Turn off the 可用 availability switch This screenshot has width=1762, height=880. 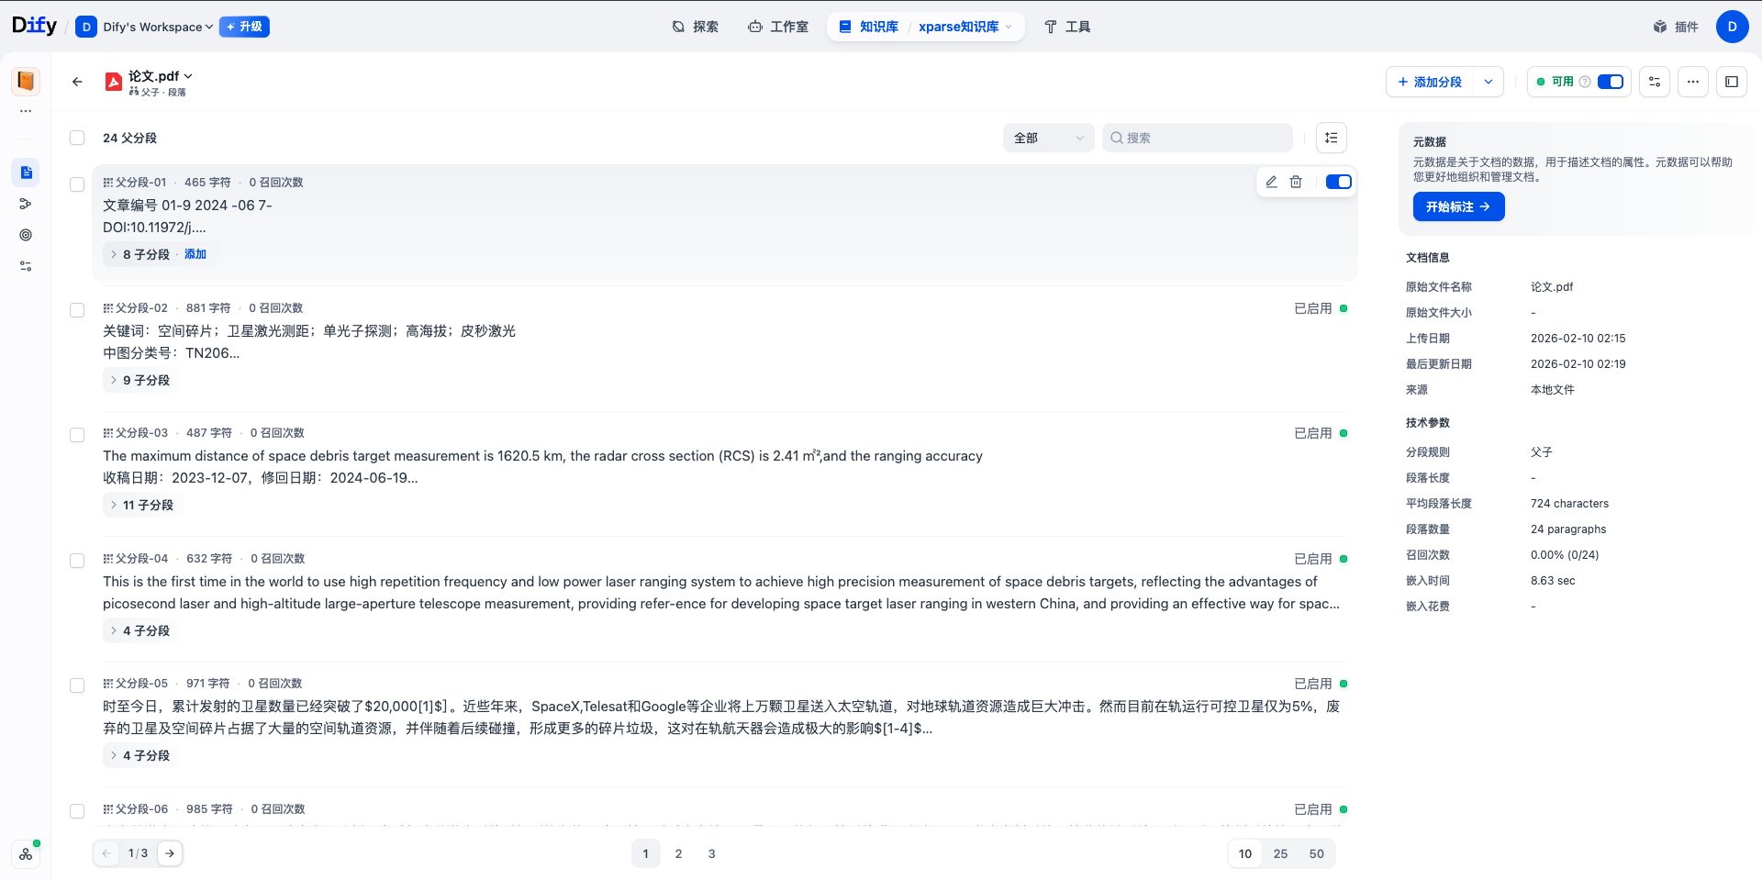click(1611, 82)
